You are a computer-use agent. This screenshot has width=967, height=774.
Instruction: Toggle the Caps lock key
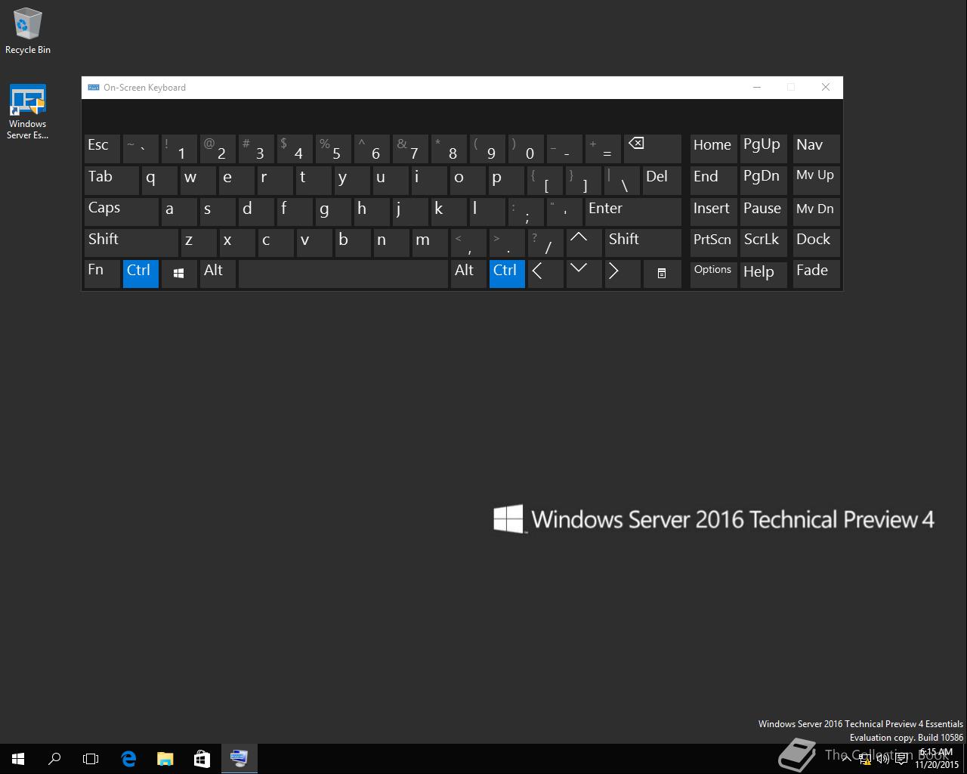(x=121, y=212)
